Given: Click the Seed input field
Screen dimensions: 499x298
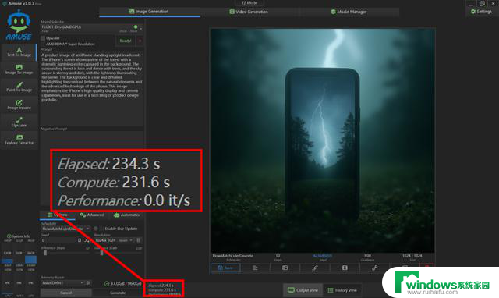Looking at the screenshot, I should (59, 240).
